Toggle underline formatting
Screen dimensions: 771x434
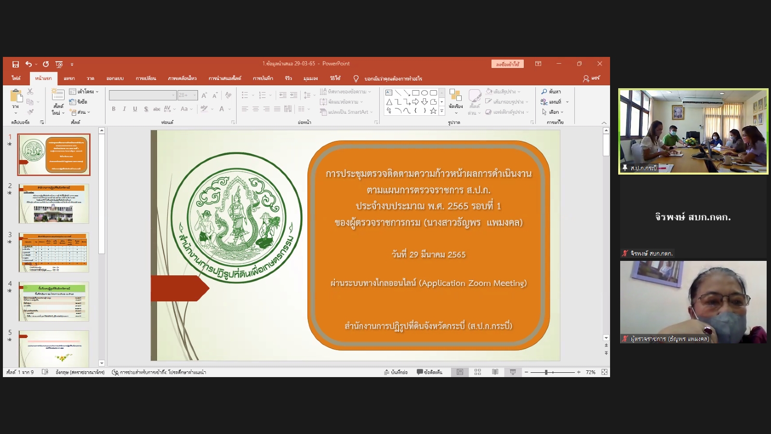(x=135, y=109)
